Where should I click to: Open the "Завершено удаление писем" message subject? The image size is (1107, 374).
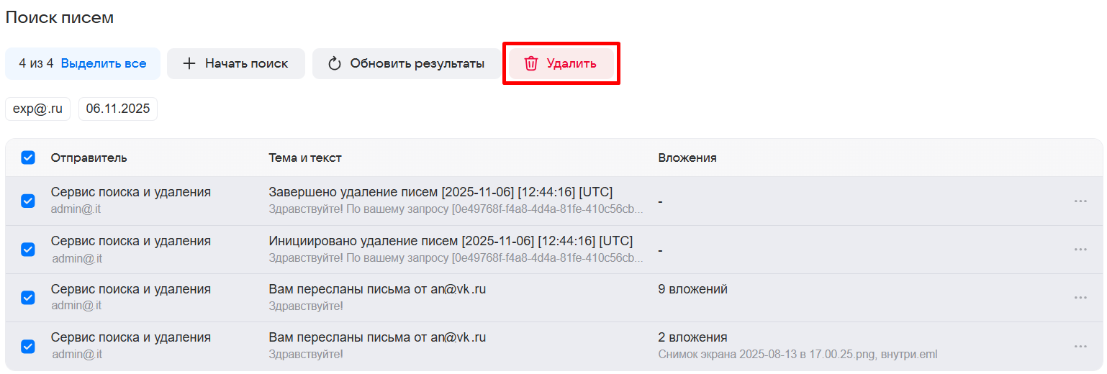click(440, 192)
